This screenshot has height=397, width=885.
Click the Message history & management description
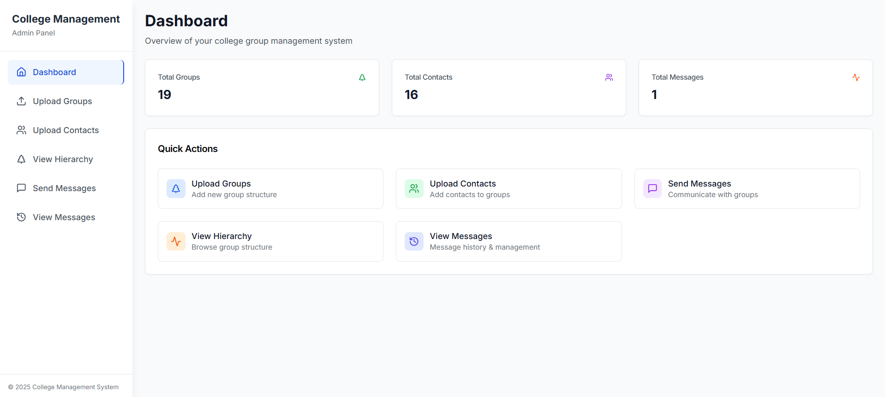click(x=485, y=247)
